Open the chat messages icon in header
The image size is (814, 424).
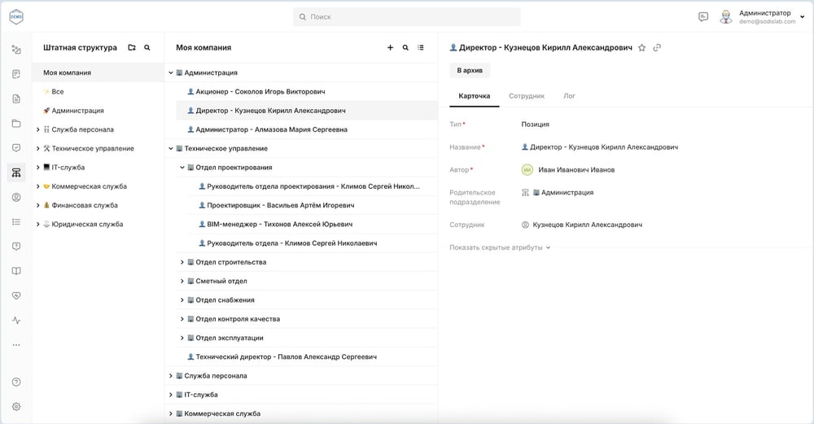(x=703, y=16)
